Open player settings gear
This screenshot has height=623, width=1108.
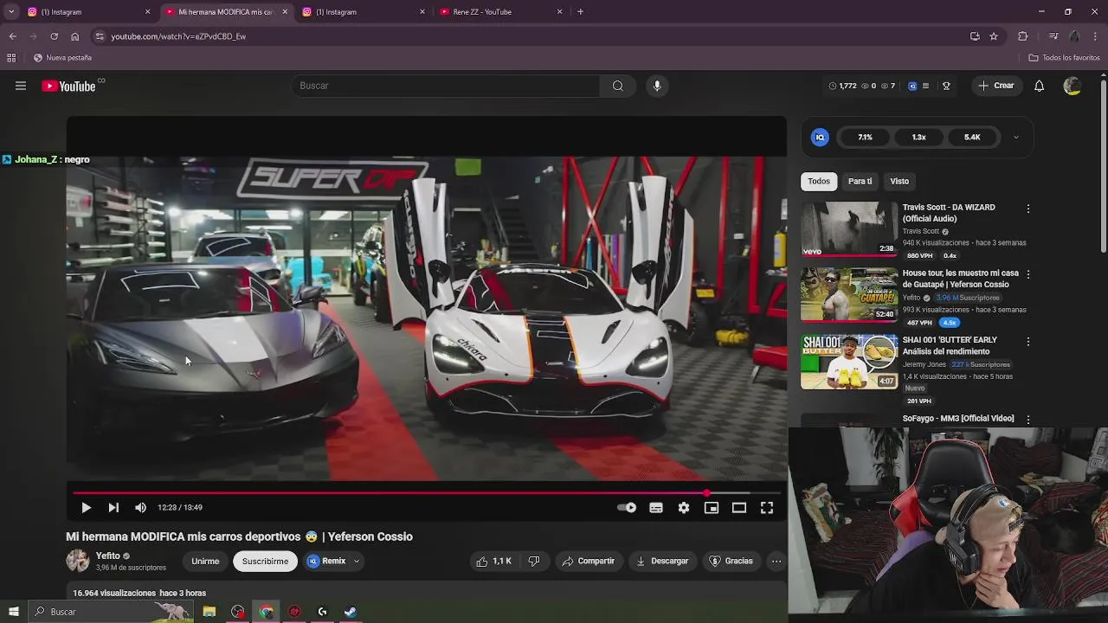(x=684, y=508)
